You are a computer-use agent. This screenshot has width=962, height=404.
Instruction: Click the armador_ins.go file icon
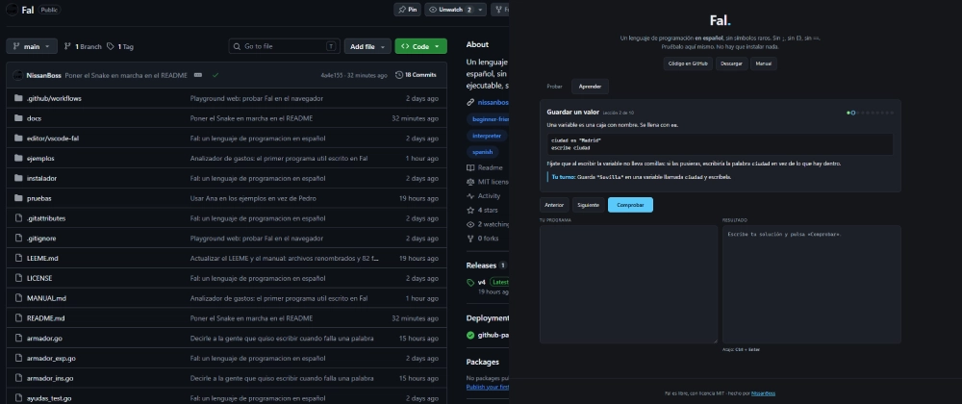[x=17, y=378]
